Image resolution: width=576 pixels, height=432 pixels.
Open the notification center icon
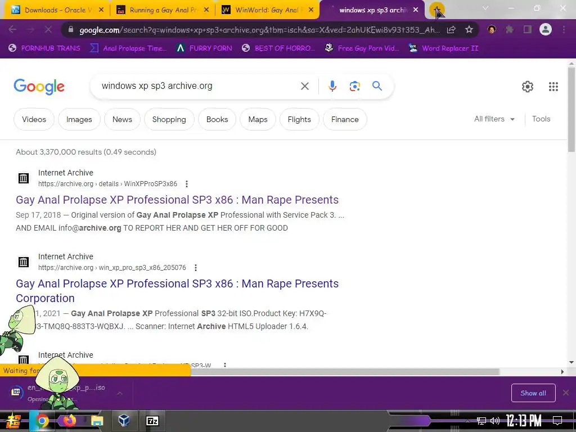pyautogui.click(x=557, y=420)
